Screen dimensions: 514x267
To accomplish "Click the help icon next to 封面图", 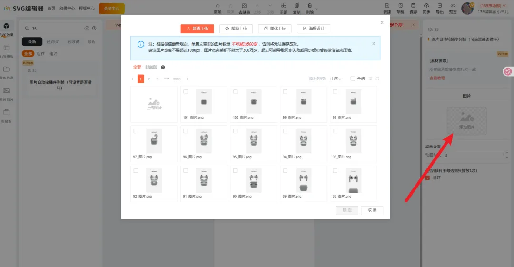I will tap(163, 67).
